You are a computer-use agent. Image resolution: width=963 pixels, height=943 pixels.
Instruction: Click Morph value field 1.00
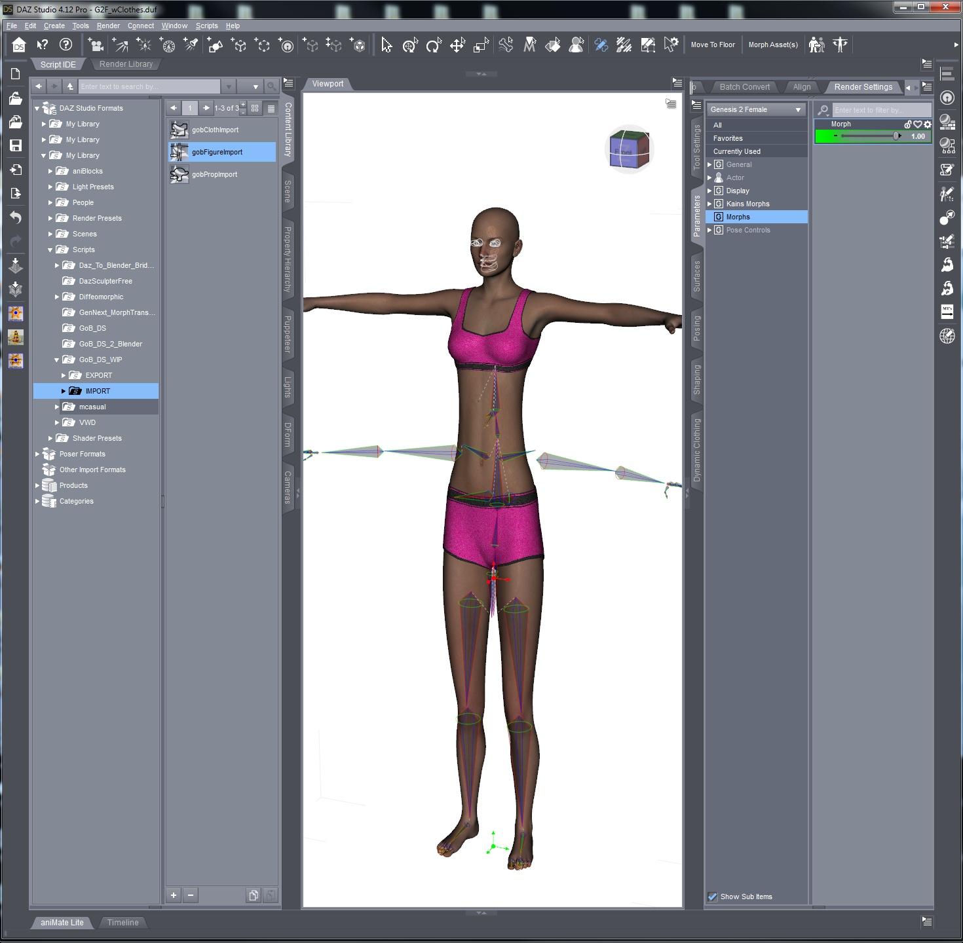coord(917,136)
